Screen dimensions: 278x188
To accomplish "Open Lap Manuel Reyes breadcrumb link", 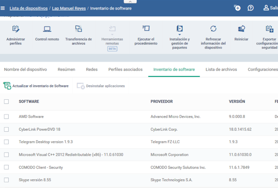I will point(69,8).
